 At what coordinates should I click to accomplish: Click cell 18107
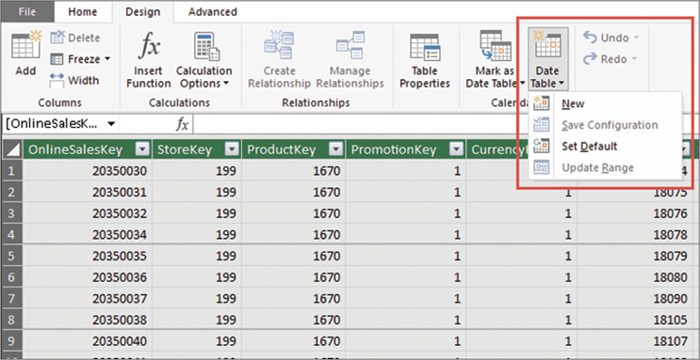click(x=635, y=342)
